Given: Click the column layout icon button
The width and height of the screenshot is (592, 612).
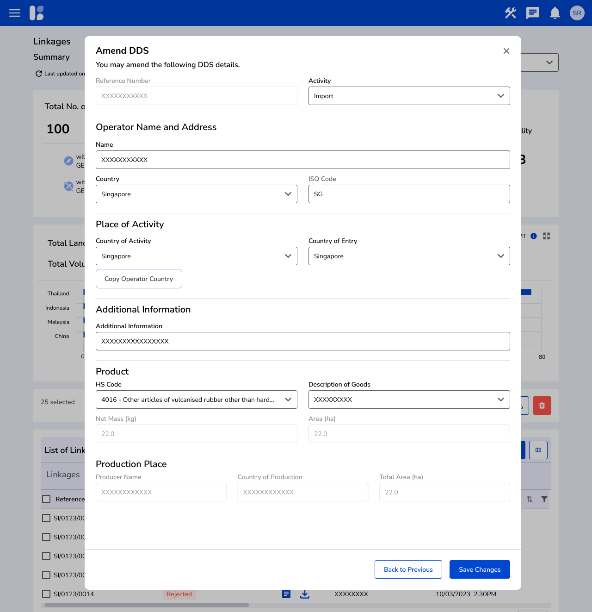Looking at the screenshot, I should (538, 450).
